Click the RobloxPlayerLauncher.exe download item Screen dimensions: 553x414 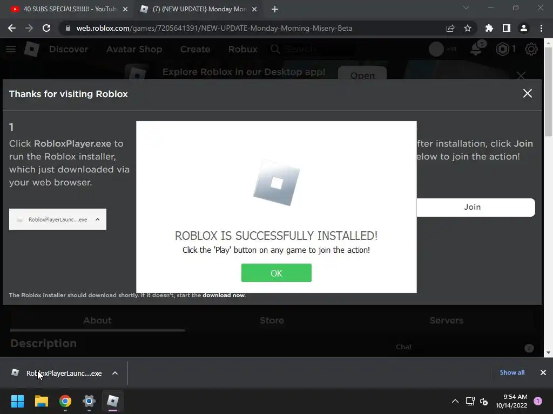64,373
